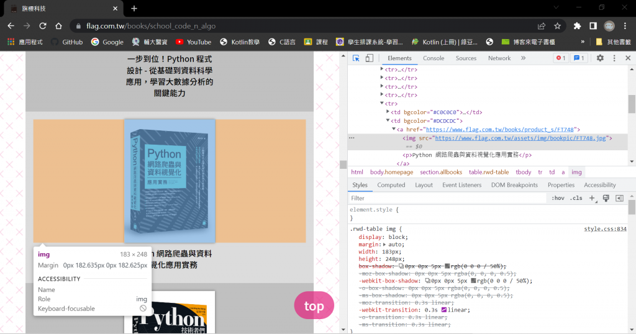
Task: Toggle the device toolbar icon
Action: click(x=369, y=58)
